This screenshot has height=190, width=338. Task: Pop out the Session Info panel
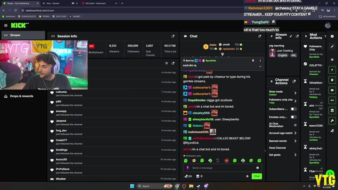(x=173, y=36)
